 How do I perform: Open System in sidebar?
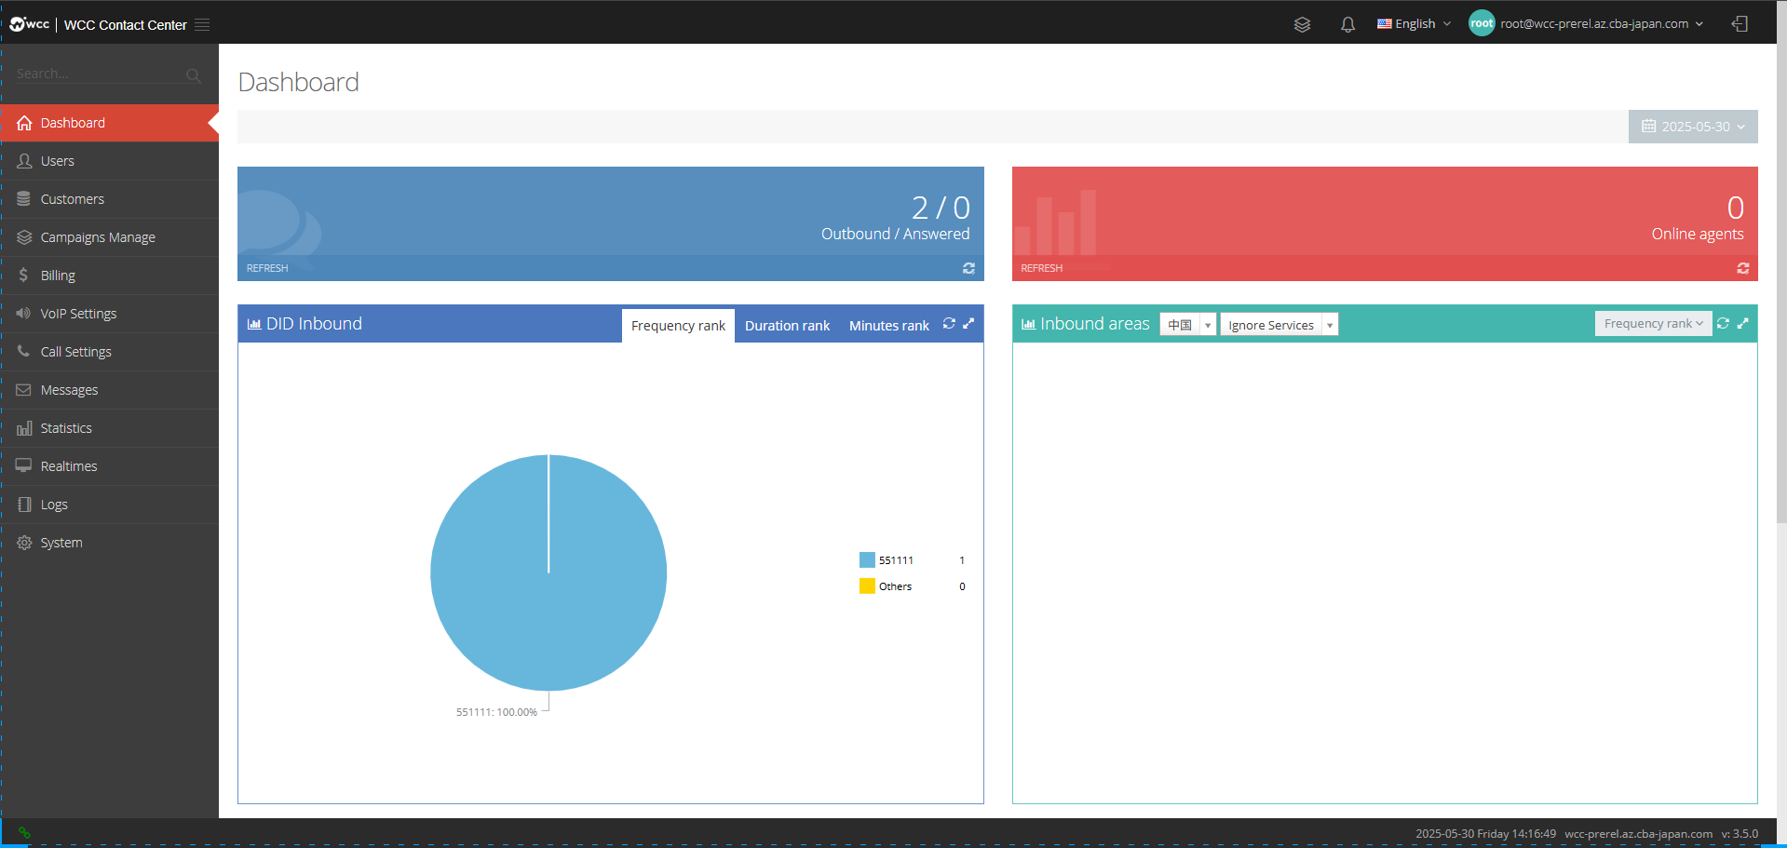tap(110, 543)
